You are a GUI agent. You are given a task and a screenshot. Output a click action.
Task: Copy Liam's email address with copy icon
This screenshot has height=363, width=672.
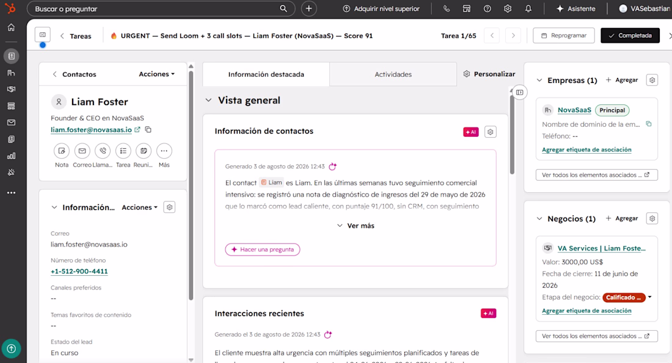[x=148, y=129]
